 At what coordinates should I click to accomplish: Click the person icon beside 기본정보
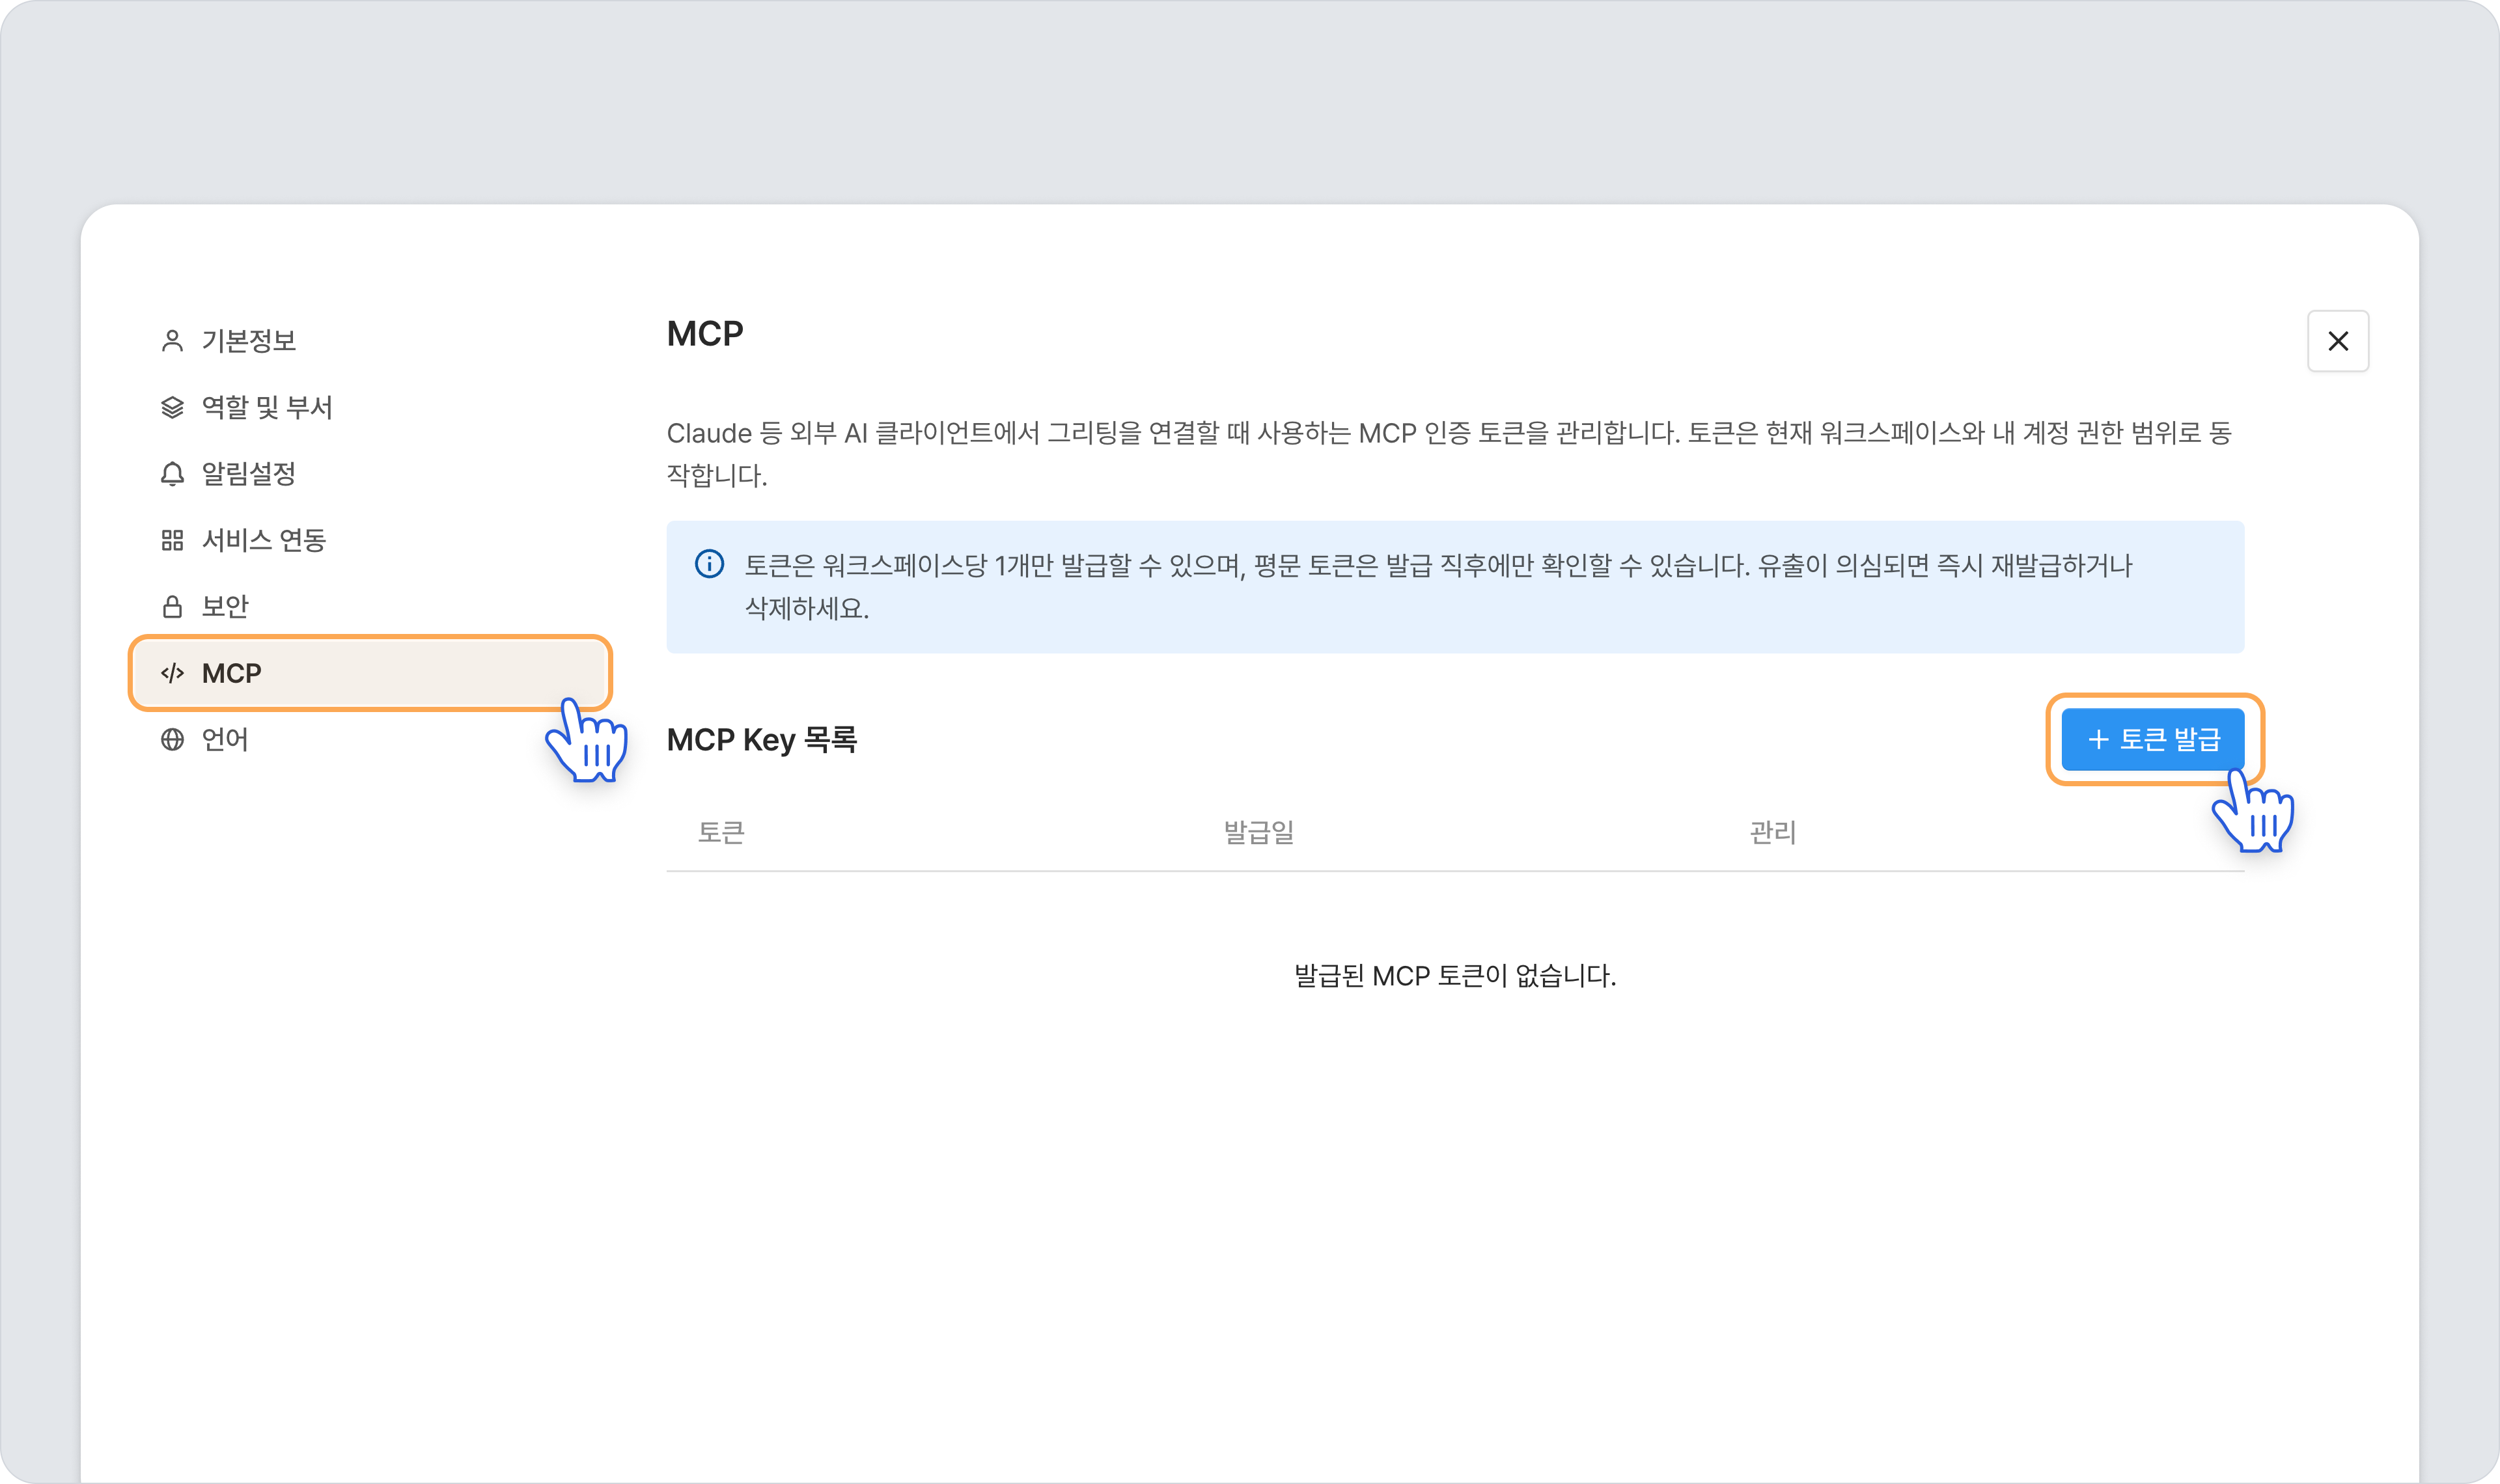coord(172,341)
